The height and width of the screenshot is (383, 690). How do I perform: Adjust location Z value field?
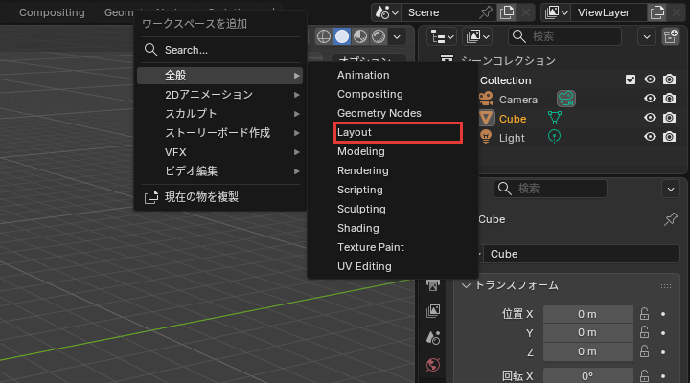[x=587, y=351]
